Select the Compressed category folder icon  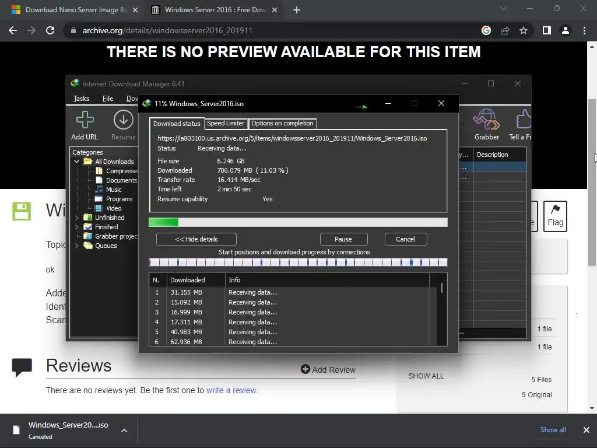[x=99, y=171]
